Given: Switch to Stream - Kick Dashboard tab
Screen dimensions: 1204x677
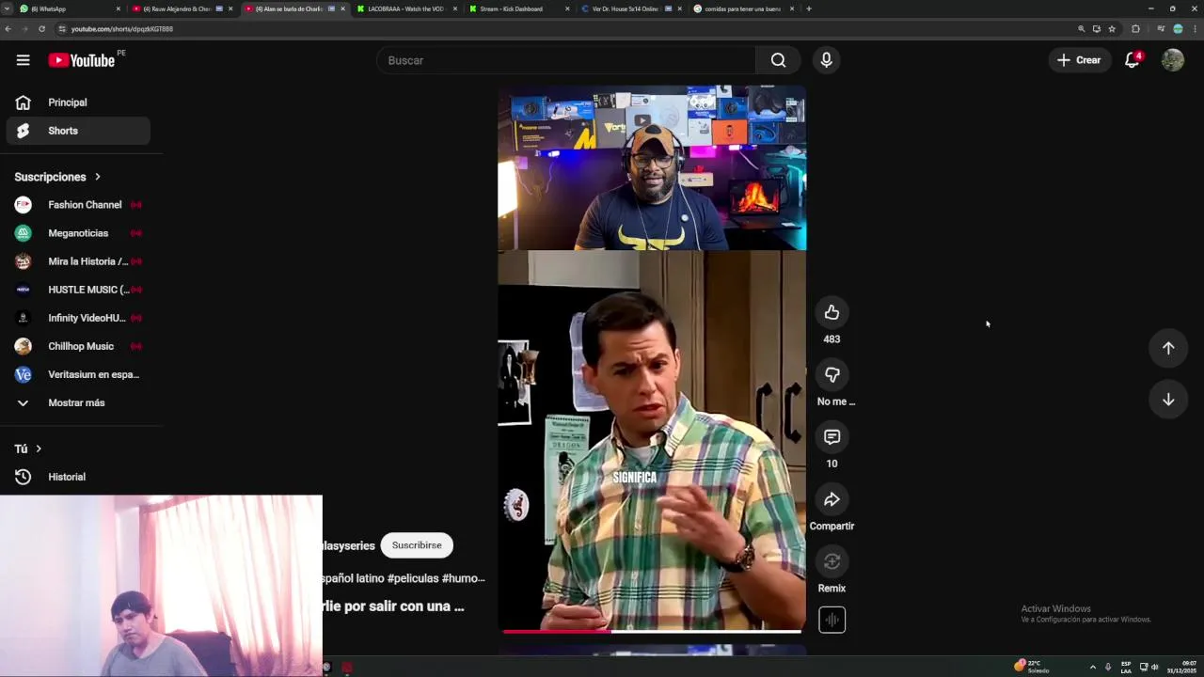Looking at the screenshot, I should 518,8.
